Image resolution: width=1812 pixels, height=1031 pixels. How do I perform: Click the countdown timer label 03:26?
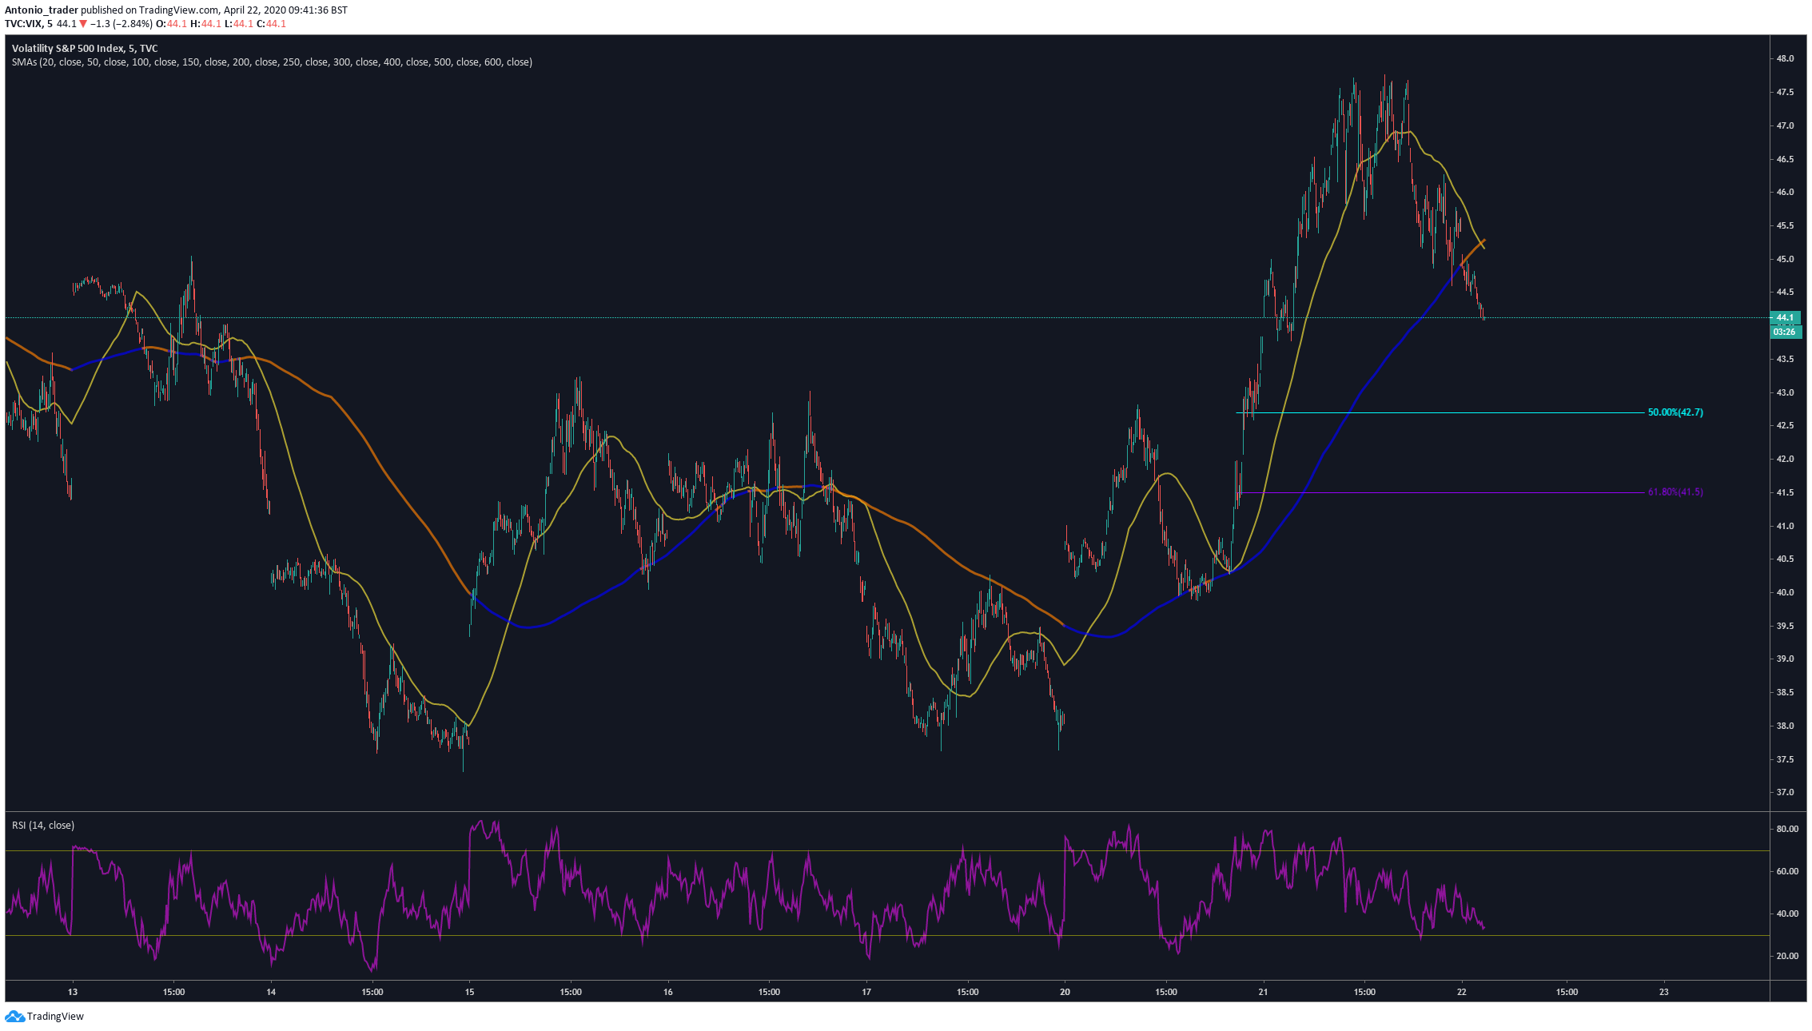(1786, 332)
